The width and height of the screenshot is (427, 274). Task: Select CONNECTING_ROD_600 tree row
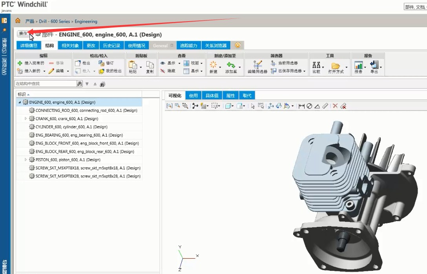[x=79, y=110]
